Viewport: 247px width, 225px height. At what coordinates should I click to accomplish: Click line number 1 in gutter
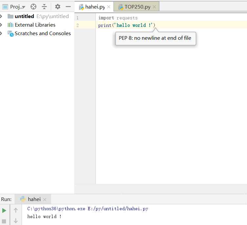point(77,18)
